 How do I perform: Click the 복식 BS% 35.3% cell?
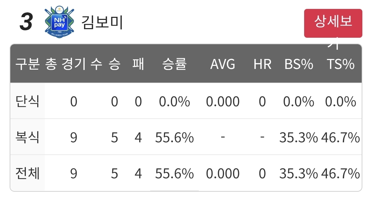298,138
